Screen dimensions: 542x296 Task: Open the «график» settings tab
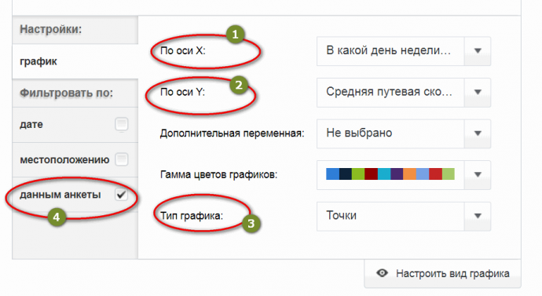(75, 61)
